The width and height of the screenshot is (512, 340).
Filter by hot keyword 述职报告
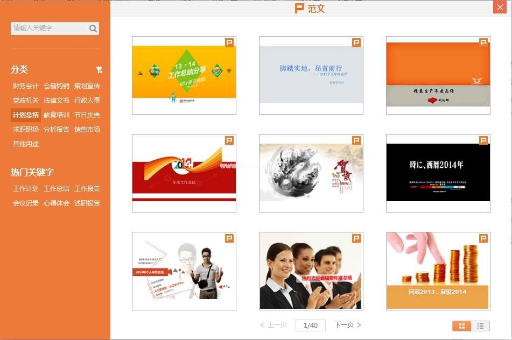87,203
